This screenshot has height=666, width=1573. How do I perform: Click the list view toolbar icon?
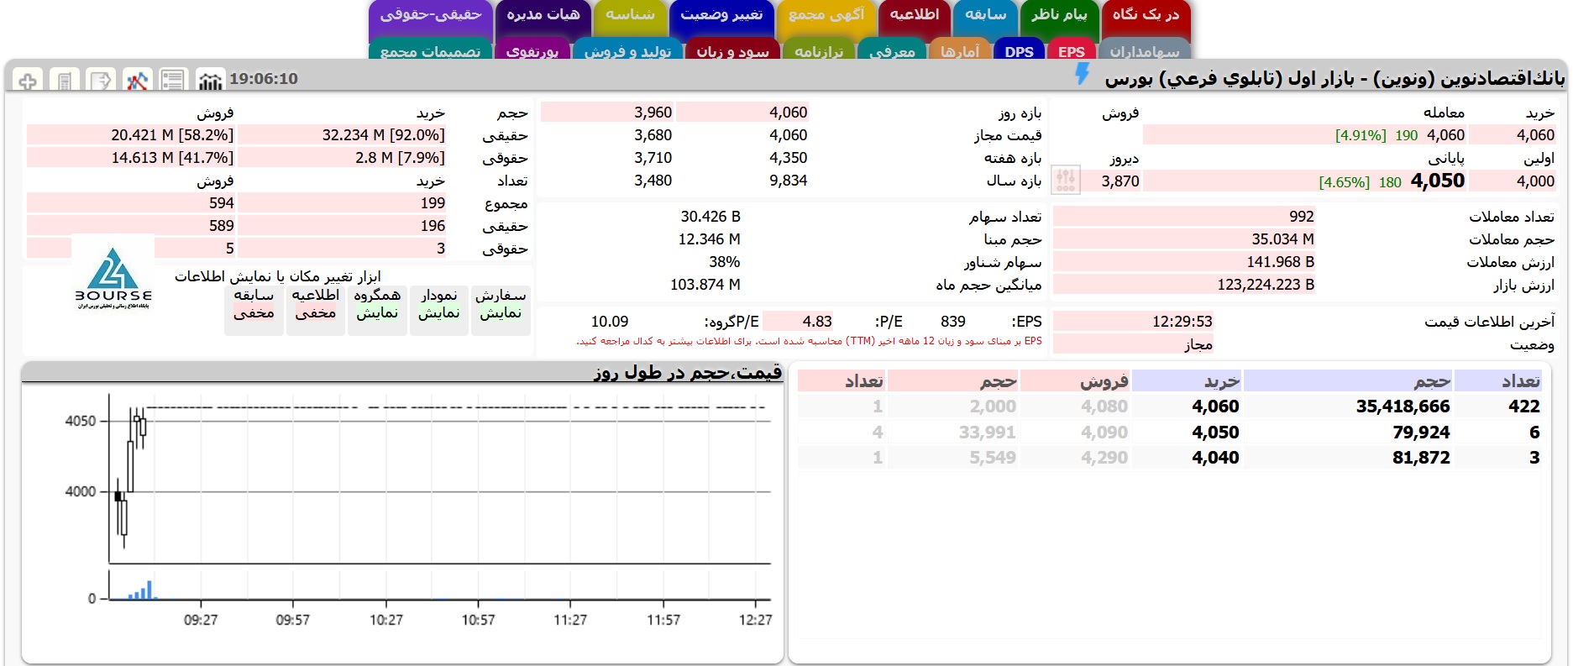coord(174,80)
